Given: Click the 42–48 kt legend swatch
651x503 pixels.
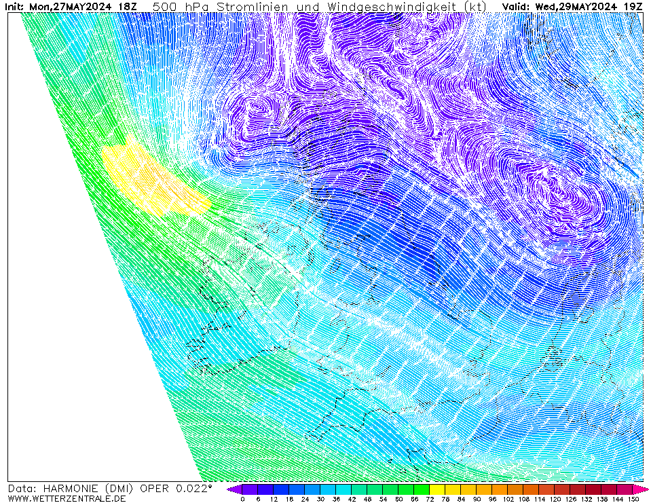Looking at the screenshot, I should (360, 489).
